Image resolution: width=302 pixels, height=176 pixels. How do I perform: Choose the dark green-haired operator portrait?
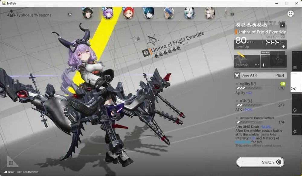coord(88,13)
